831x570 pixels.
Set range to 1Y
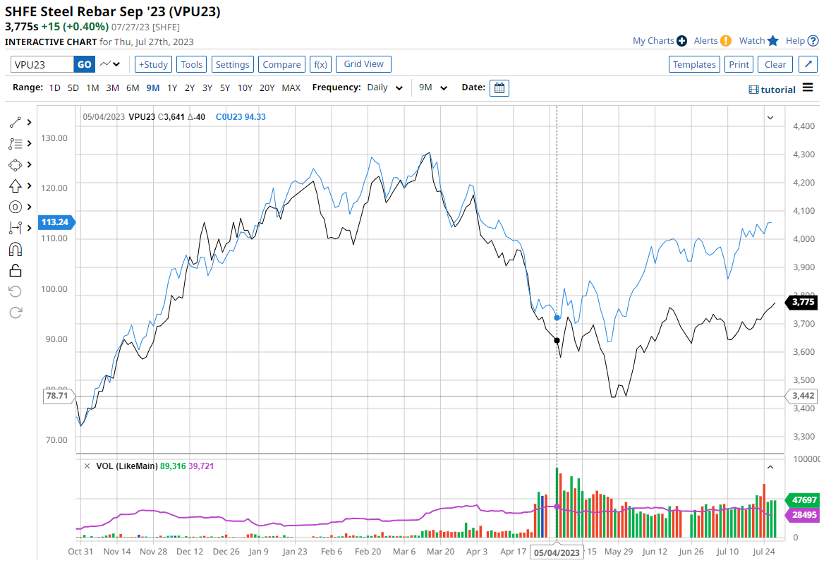pyautogui.click(x=172, y=88)
